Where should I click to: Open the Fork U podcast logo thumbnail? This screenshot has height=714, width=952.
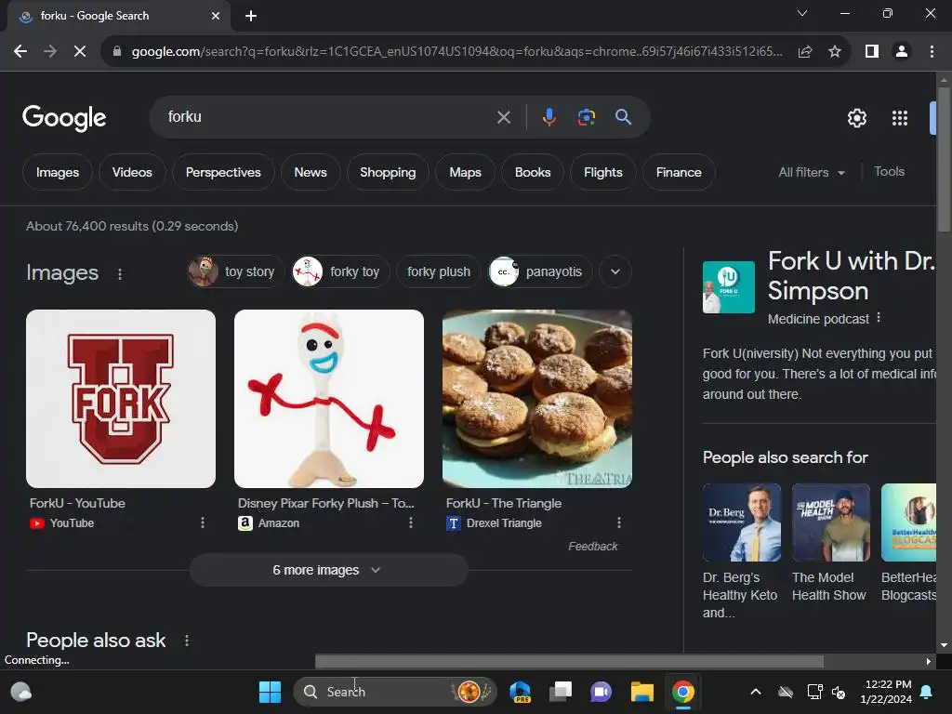coord(729,287)
